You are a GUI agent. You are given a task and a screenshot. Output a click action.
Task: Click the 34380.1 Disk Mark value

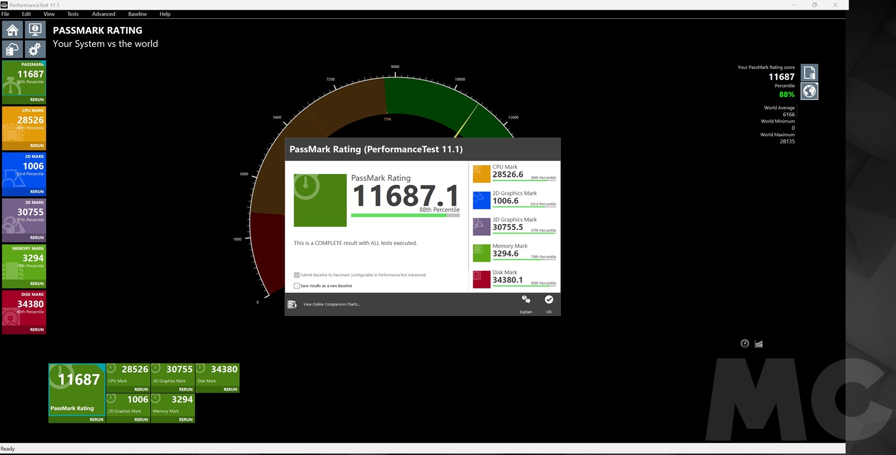tap(508, 280)
